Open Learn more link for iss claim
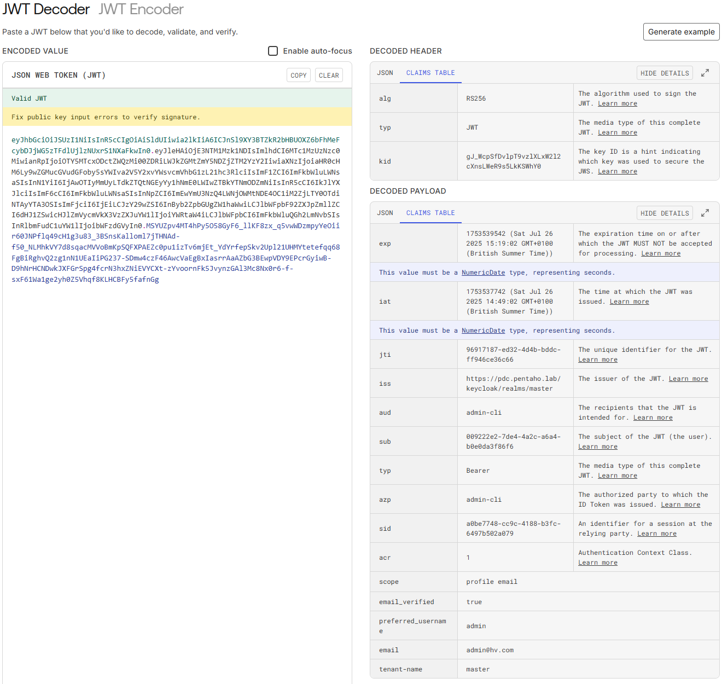Screen dimensions: 722x684 (x=688, y=379)
